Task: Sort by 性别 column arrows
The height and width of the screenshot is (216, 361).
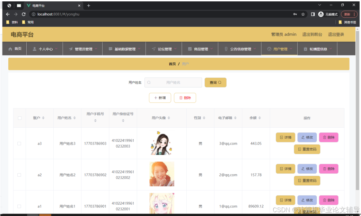Action: (x=204, y=118)
